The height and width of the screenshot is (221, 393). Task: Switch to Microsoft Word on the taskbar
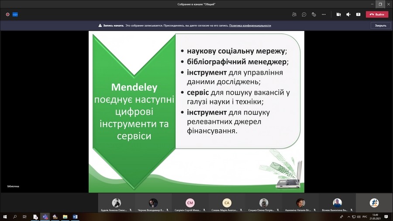tap(75, 217)
